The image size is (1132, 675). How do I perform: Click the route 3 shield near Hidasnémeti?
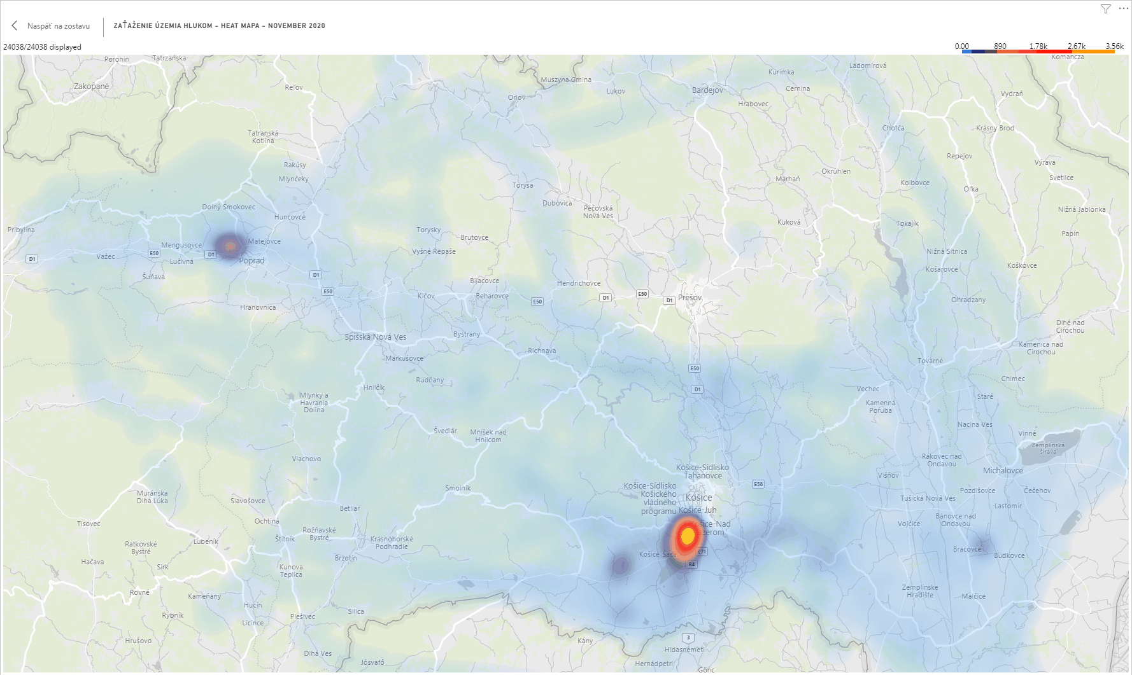tap(688, 637)
